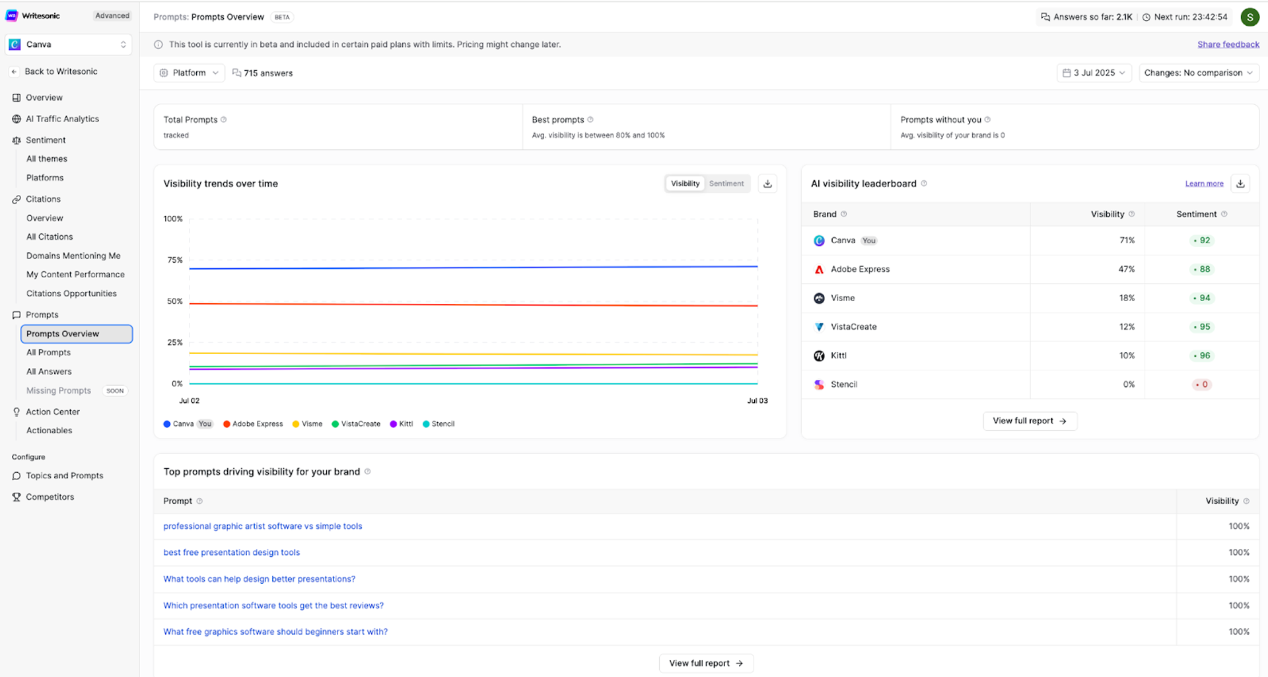Switch chart to Sentiment view

(x=726, y=184)
